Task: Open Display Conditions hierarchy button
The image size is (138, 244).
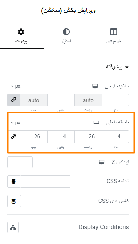Action: point(13,228)
